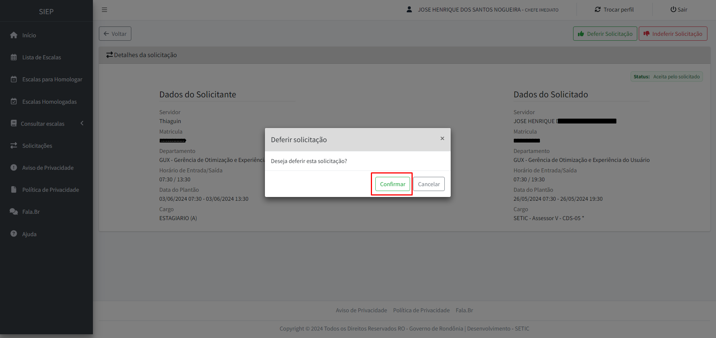Click the Detalhes da solicitação arrows icon
This screenshot has height=338, width=716.
click(109, 55)
